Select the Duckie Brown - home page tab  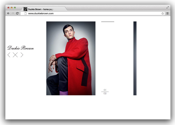[x=44, y=9]
